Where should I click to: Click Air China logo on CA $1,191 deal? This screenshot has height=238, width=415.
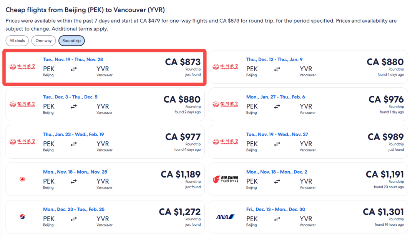tap(226, 179)
